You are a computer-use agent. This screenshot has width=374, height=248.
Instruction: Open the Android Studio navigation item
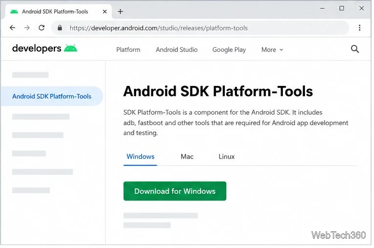point(177,50)
